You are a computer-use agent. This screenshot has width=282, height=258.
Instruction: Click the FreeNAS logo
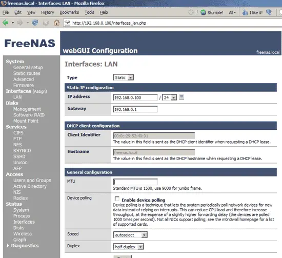click(30, 44)
